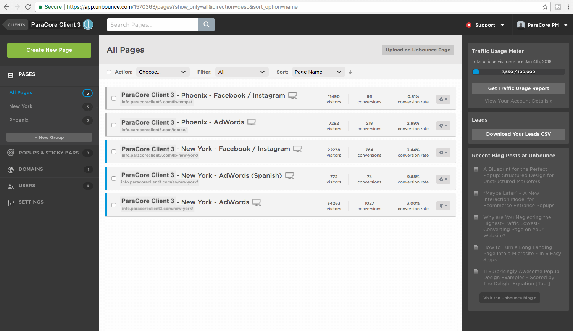Select All Pages in the sidebar
Viewport: 573px width, 331px height.
point(21,93)
